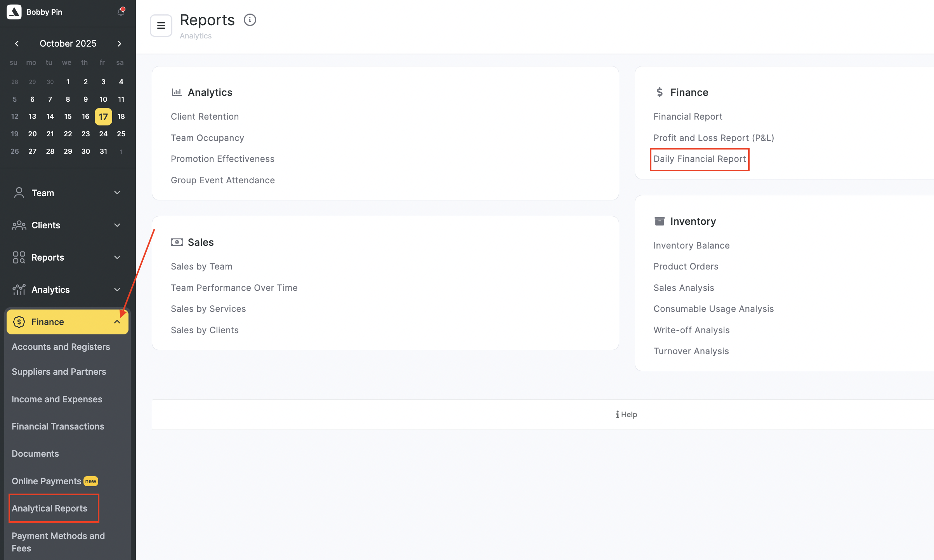Collapse the Finance sidebar section
This screenshot has width=934, height=560.
117,322
